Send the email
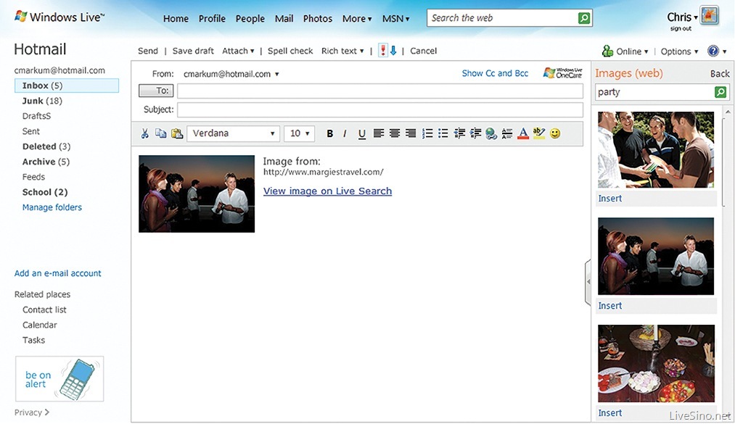 click(x=148, y=51)
